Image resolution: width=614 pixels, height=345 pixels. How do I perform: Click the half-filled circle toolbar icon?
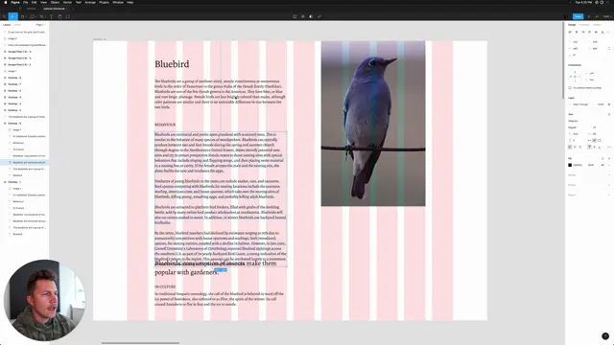pos(311,16)
